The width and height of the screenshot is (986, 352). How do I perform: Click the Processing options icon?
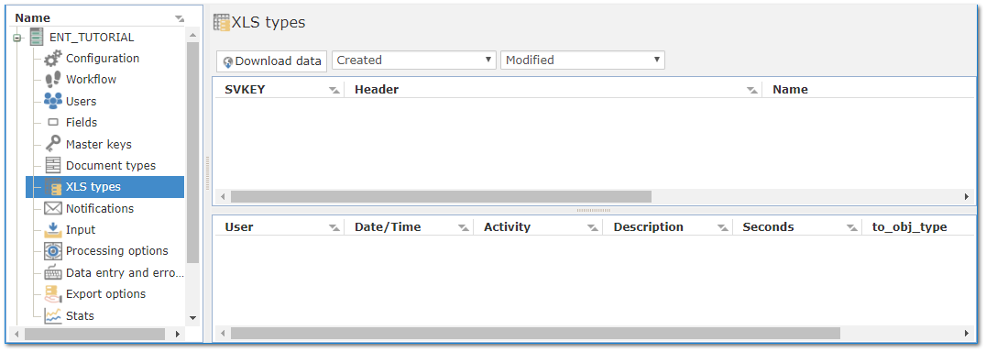tap(53, 251)
